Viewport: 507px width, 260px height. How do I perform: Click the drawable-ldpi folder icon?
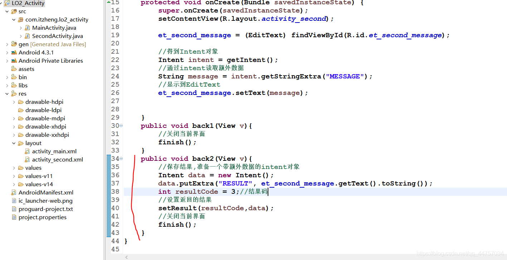(x=21, y=110)
